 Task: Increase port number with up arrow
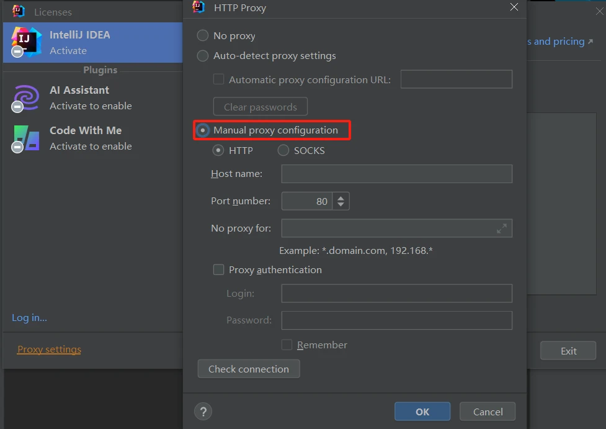[341, 197]
